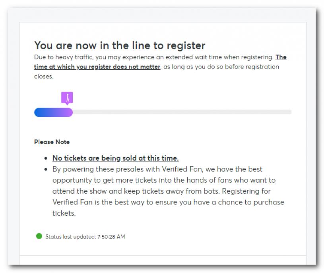Click the green status indicator dot
324x273 pixels.
click(39, 236)
